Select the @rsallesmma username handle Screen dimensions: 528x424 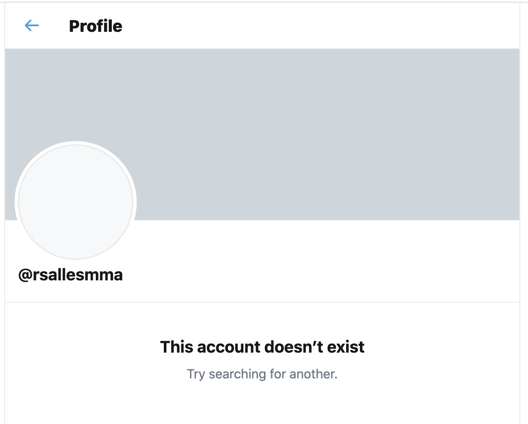[x=71, y=274]
